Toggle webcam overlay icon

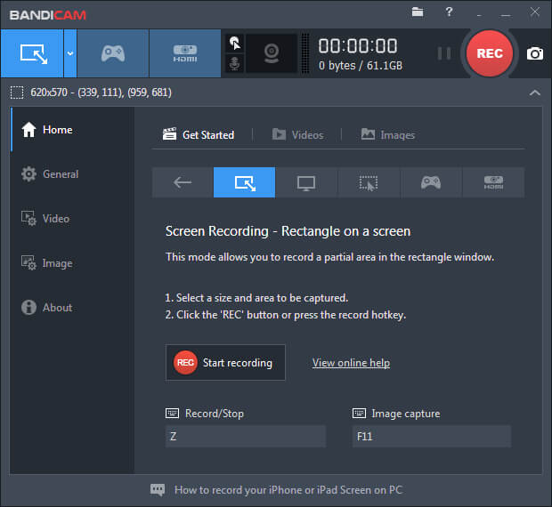[272, 53]
